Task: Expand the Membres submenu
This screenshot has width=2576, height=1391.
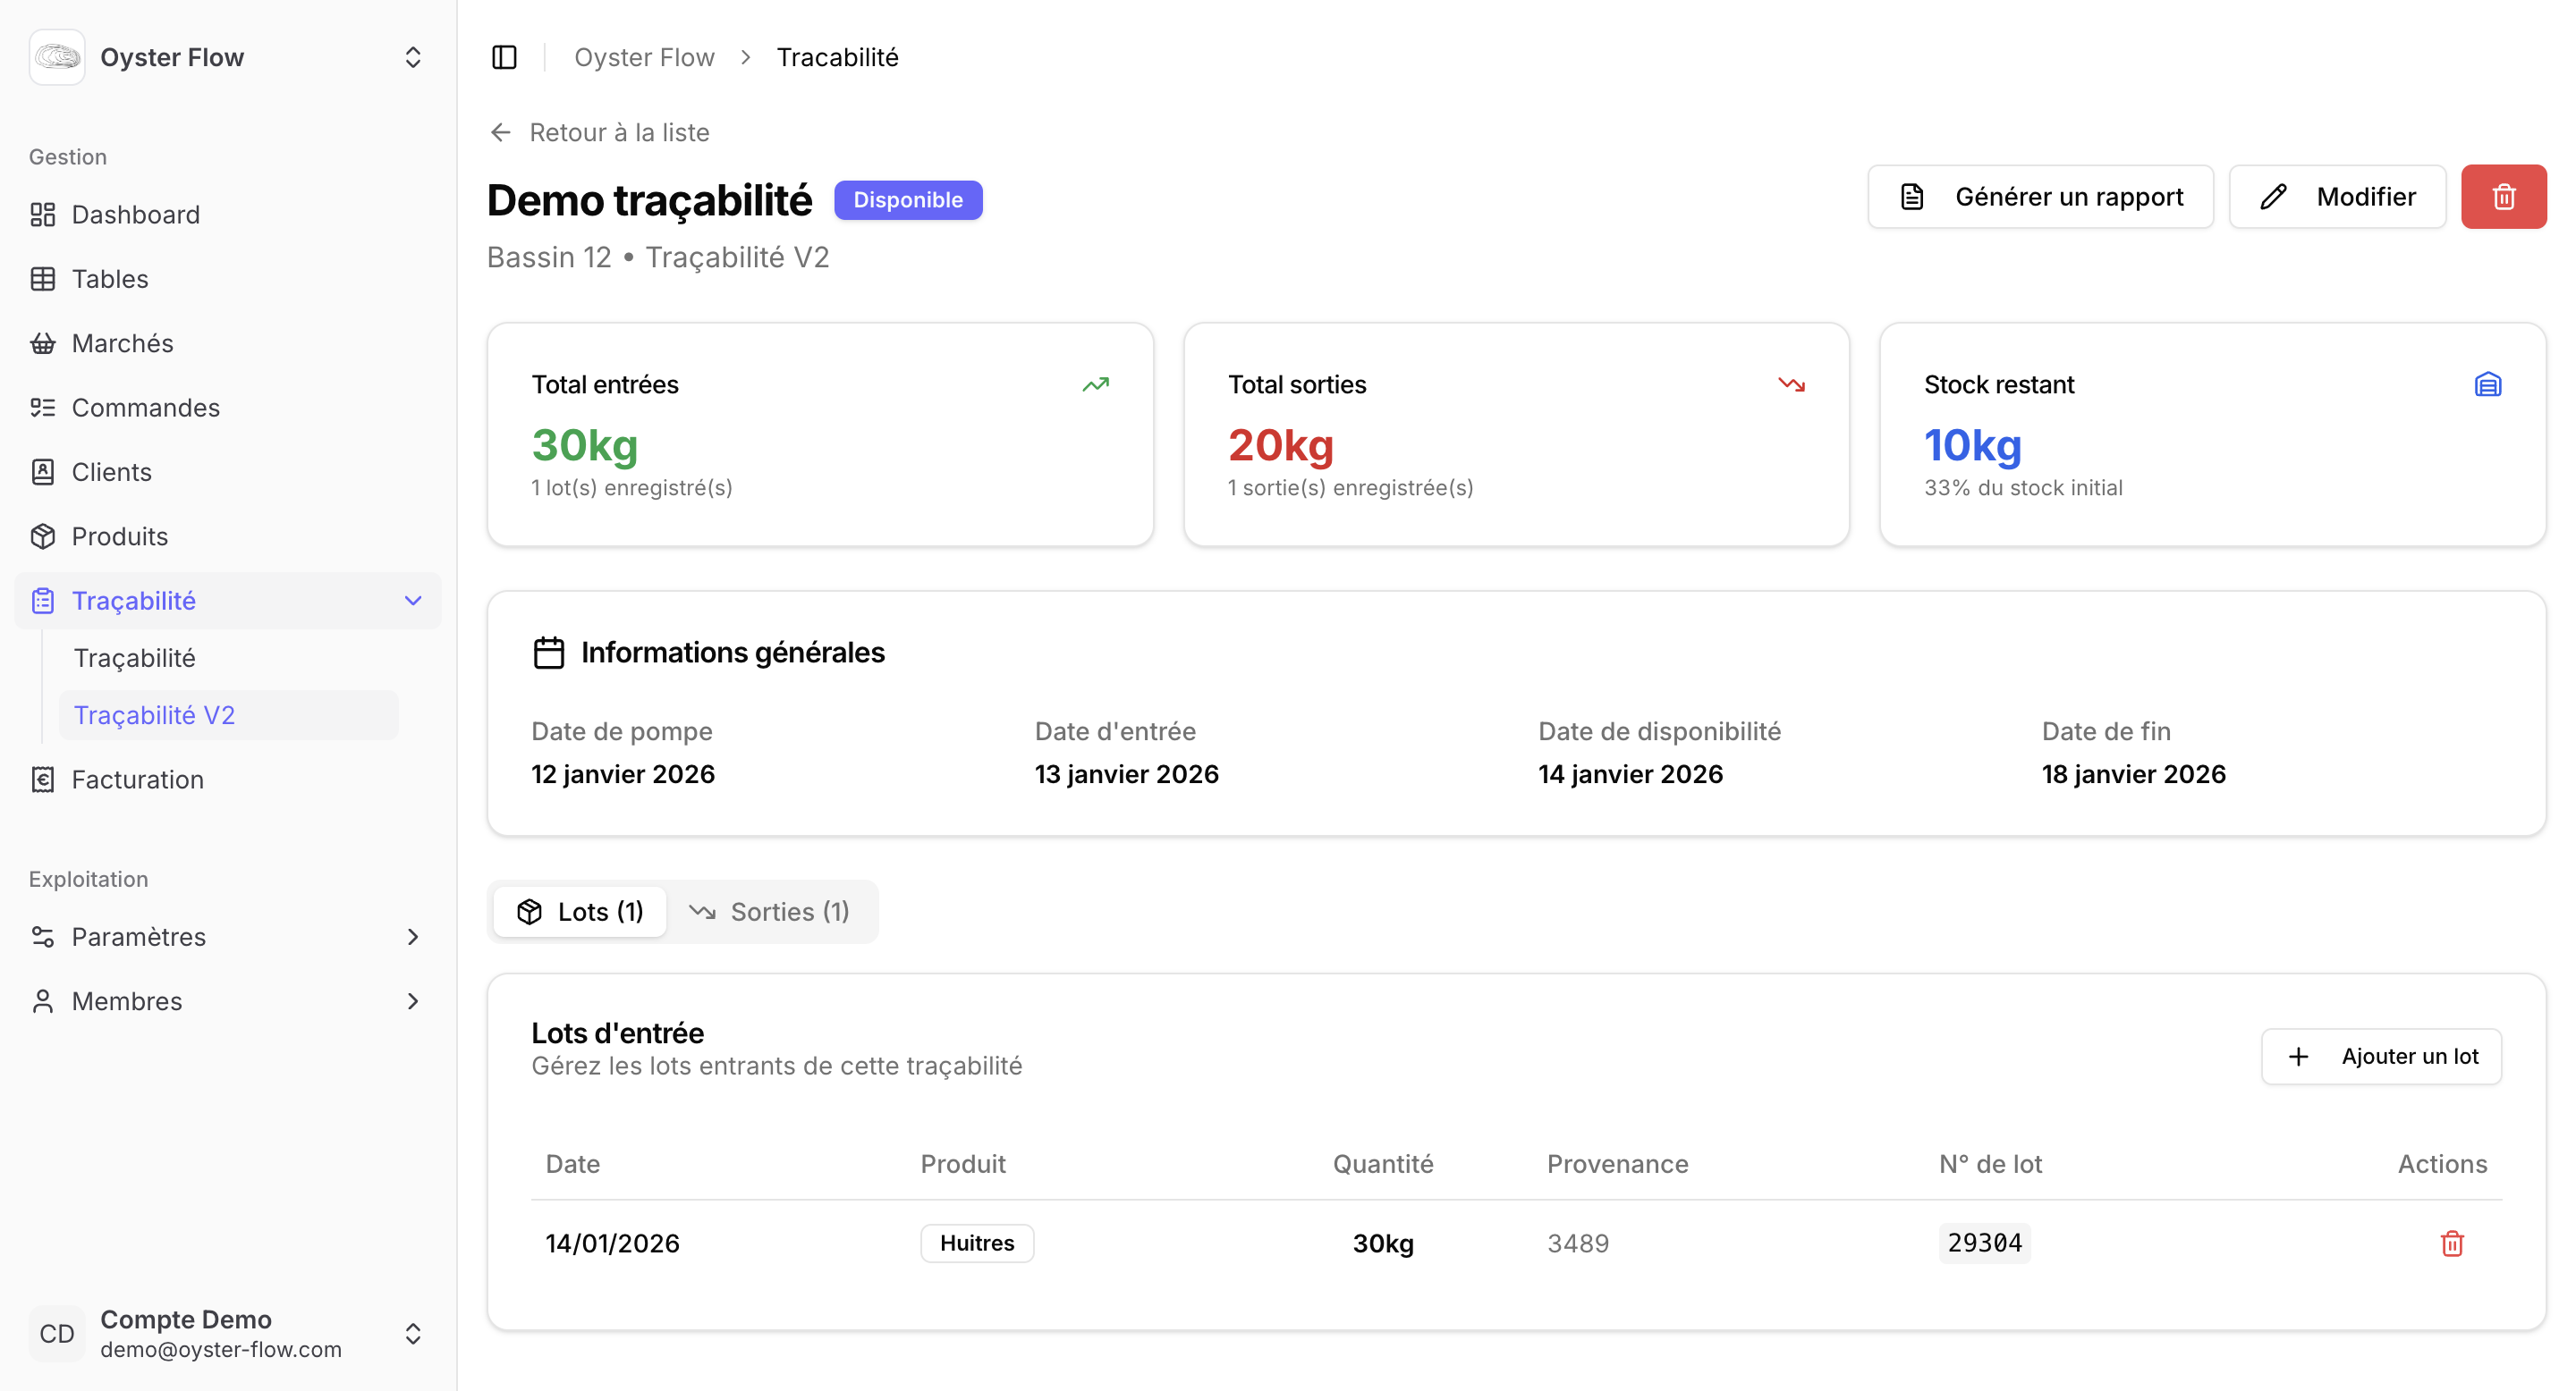Action: [412, 1001]
